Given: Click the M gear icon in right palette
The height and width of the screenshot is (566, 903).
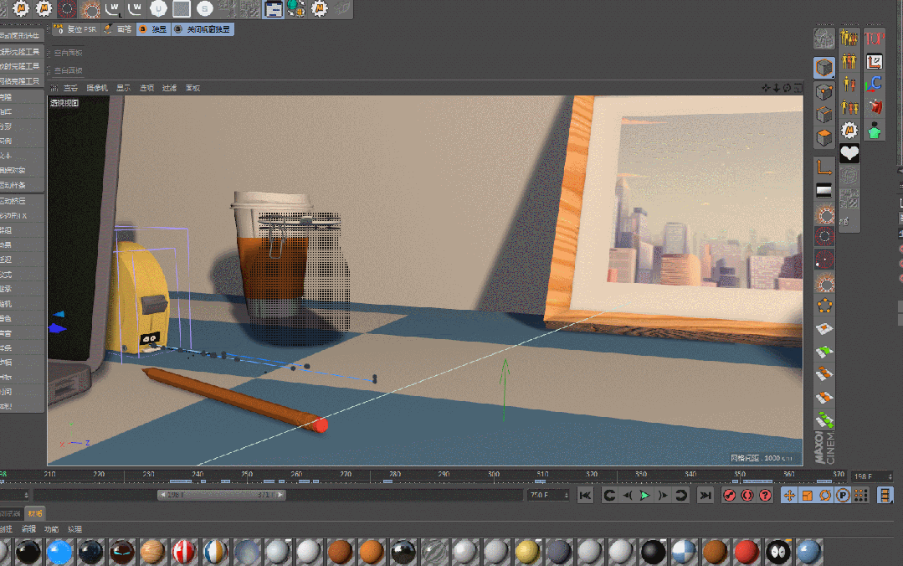Looking at the screenshot, I should (x=849, y=131).
